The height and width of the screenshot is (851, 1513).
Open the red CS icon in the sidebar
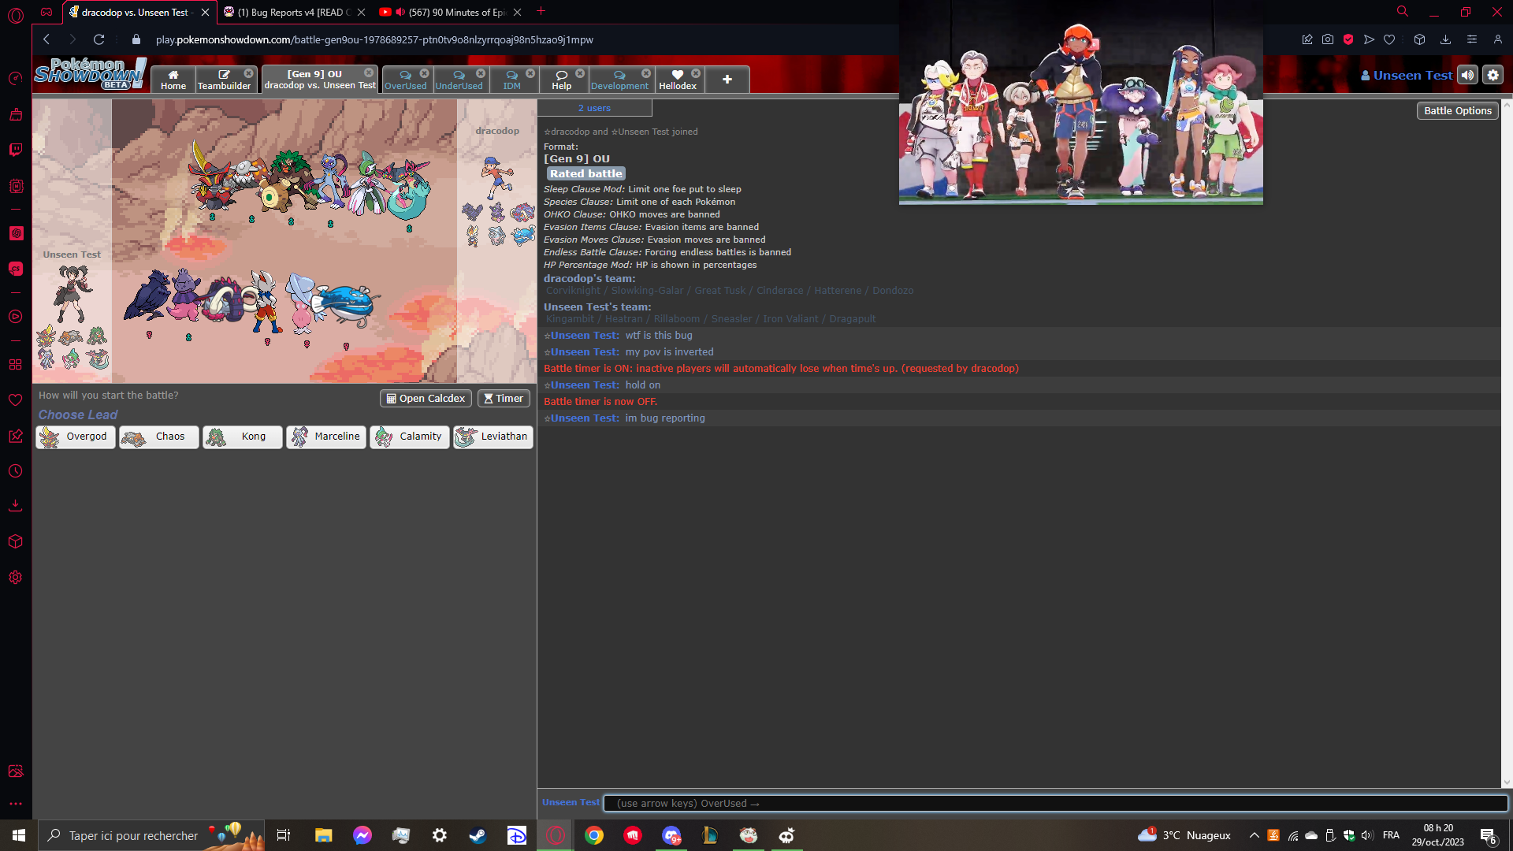[15, 269]
